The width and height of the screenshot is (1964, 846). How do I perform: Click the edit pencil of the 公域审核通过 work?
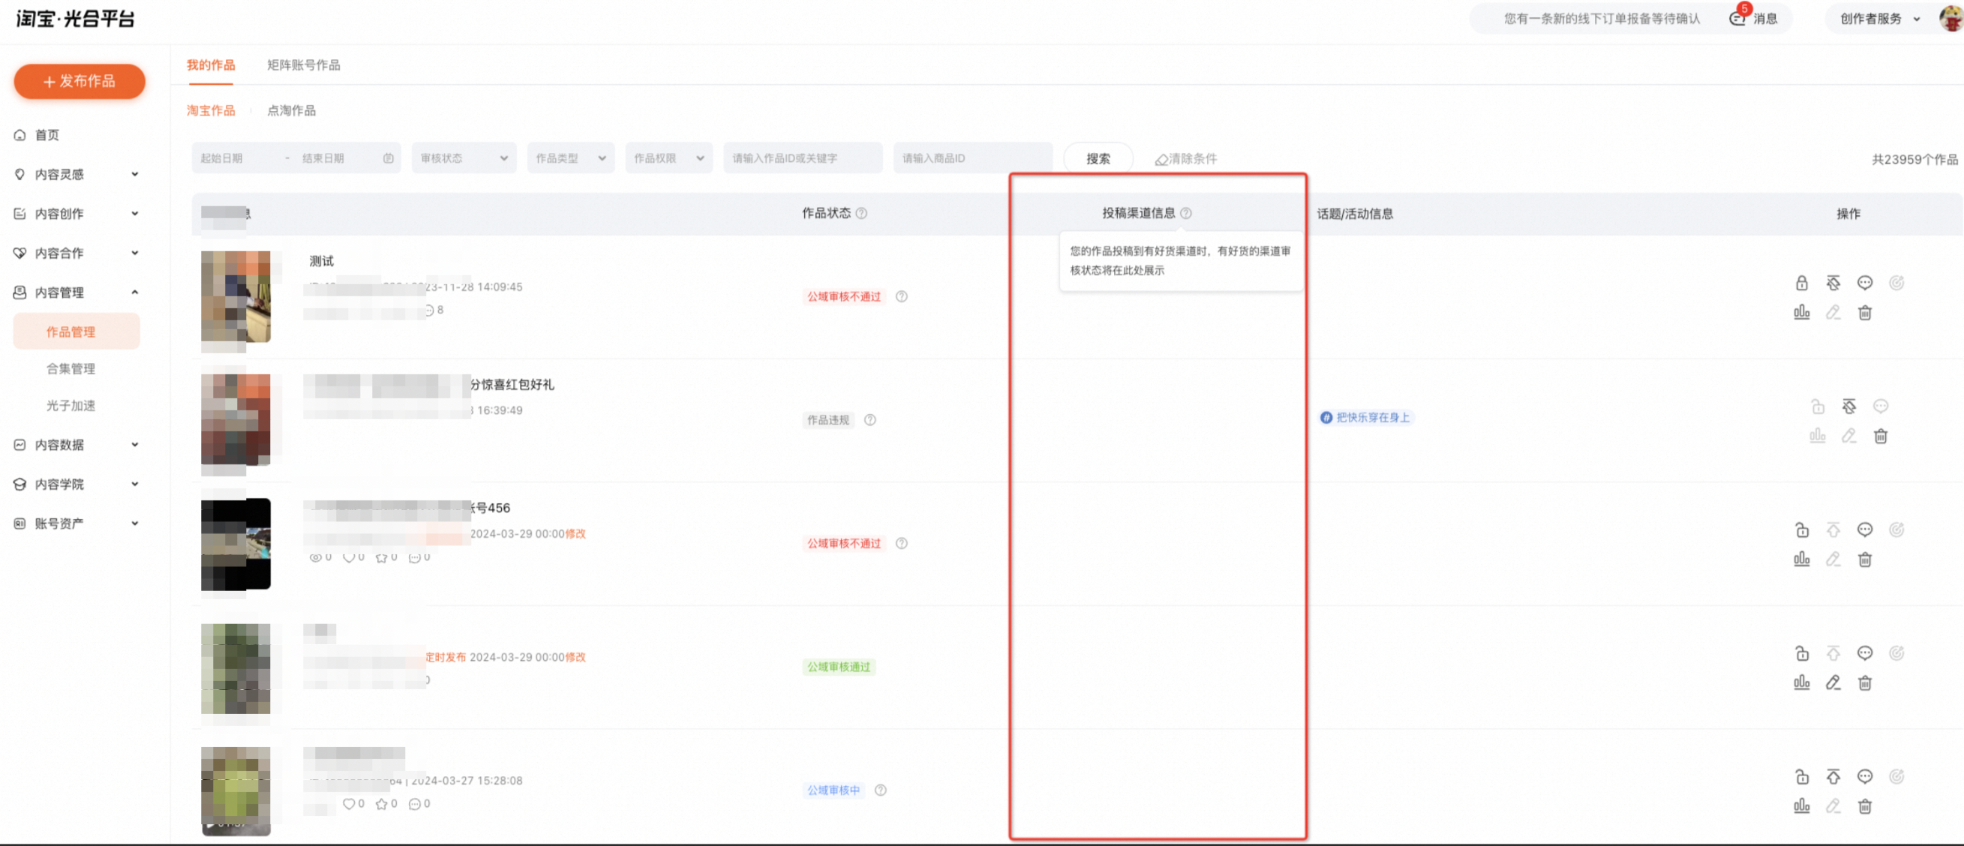[1833, 683]
